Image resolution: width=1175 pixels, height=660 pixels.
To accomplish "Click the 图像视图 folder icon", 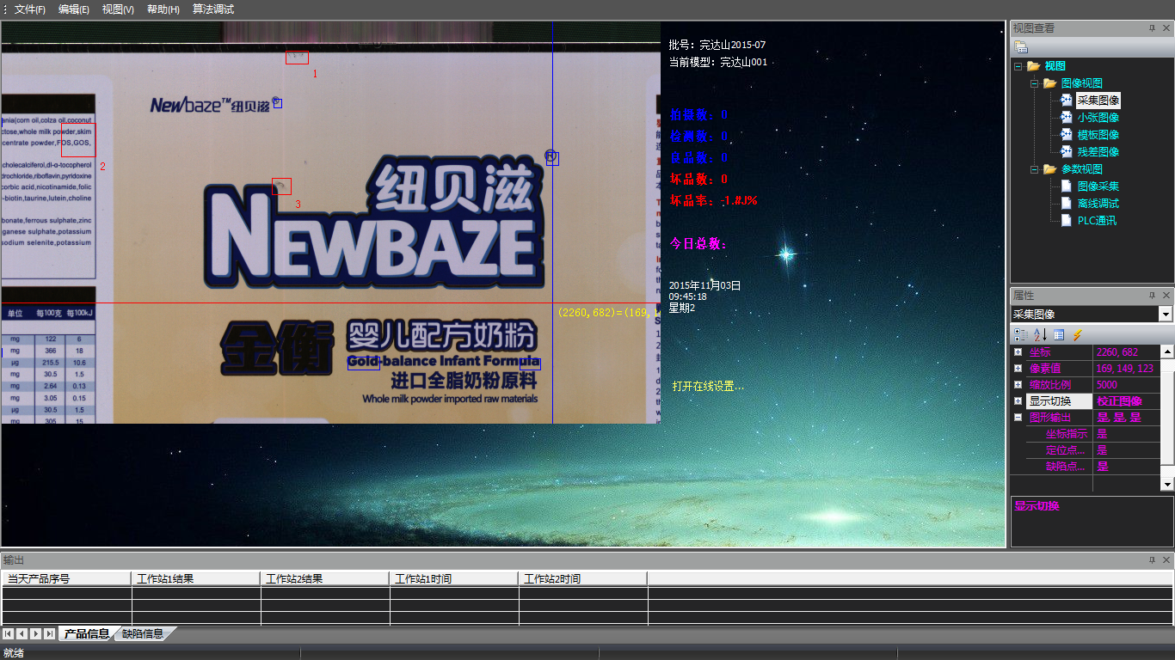I will (1050, 83).
